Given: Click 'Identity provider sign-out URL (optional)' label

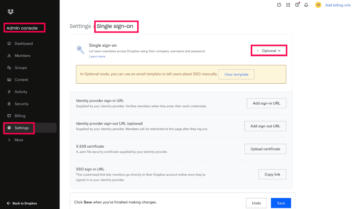Looking at the screenshot, I should (x=109, y=123).
